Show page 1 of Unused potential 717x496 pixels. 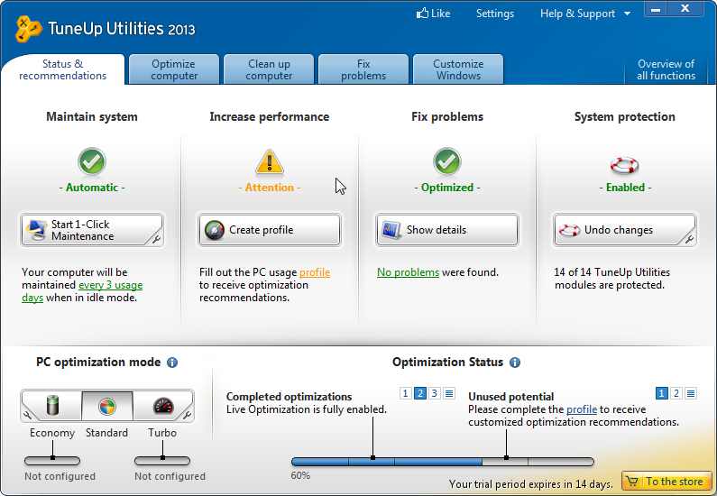pos(661,393)
